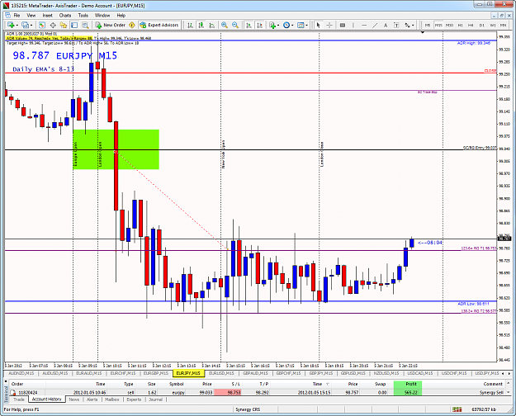Viewport: 516px width, 416px height.
Task: Switch timeframe to W1
Action: [x=493, y=25]
